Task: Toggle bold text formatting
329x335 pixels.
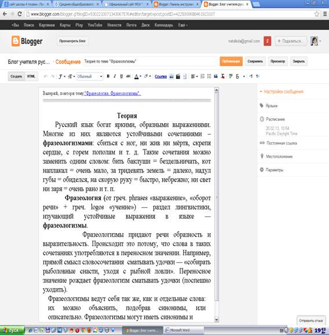Action: 108,76
